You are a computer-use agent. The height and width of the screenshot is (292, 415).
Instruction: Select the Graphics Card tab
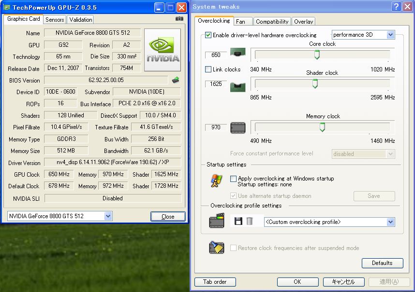23,19
